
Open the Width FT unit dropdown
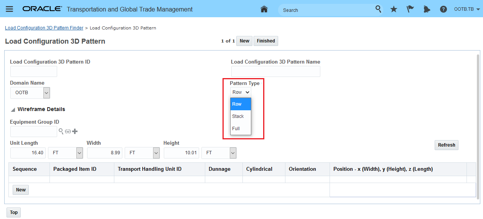click(142, 153)
